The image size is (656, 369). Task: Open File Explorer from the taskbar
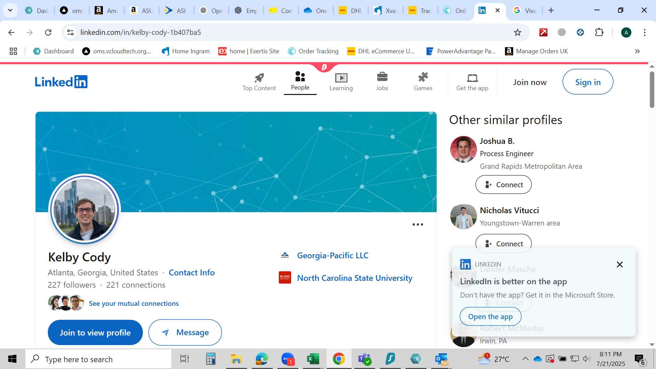[236, 359]
